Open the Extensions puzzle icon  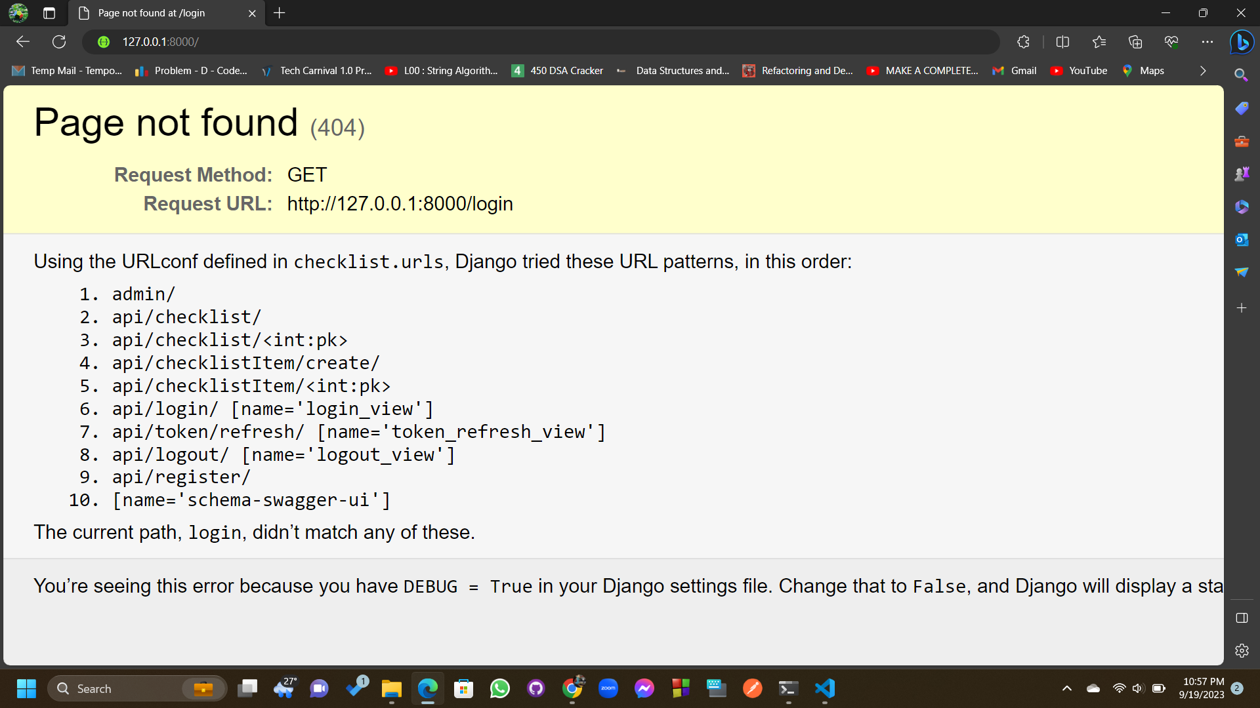tap(1023, 41)
